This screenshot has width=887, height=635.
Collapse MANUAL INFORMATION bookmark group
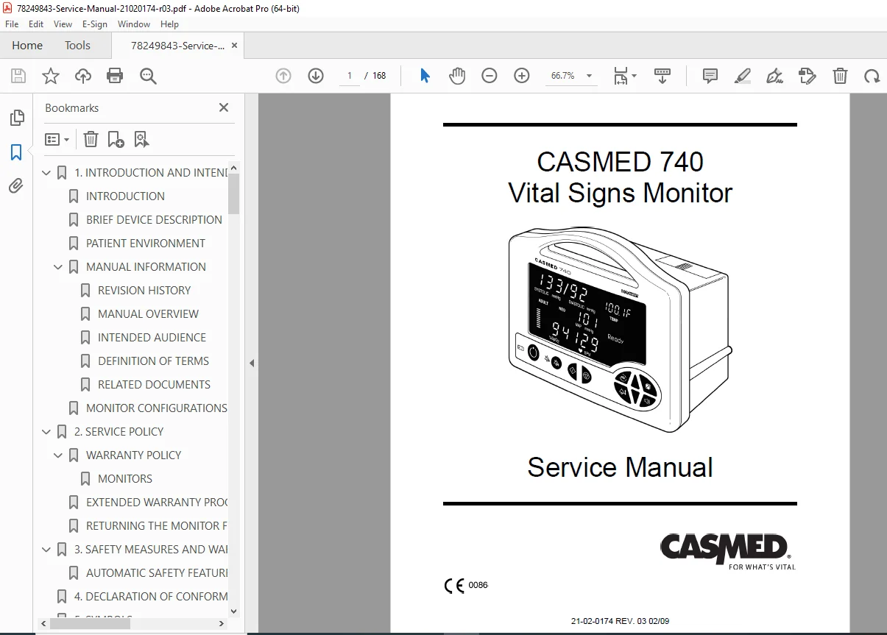pos(58,267)
